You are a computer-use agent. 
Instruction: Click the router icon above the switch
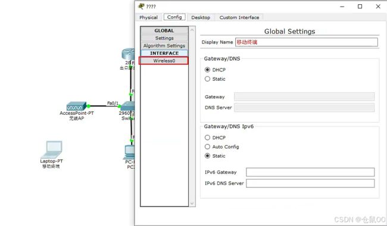pyautogui.click(x=128, y=54)
